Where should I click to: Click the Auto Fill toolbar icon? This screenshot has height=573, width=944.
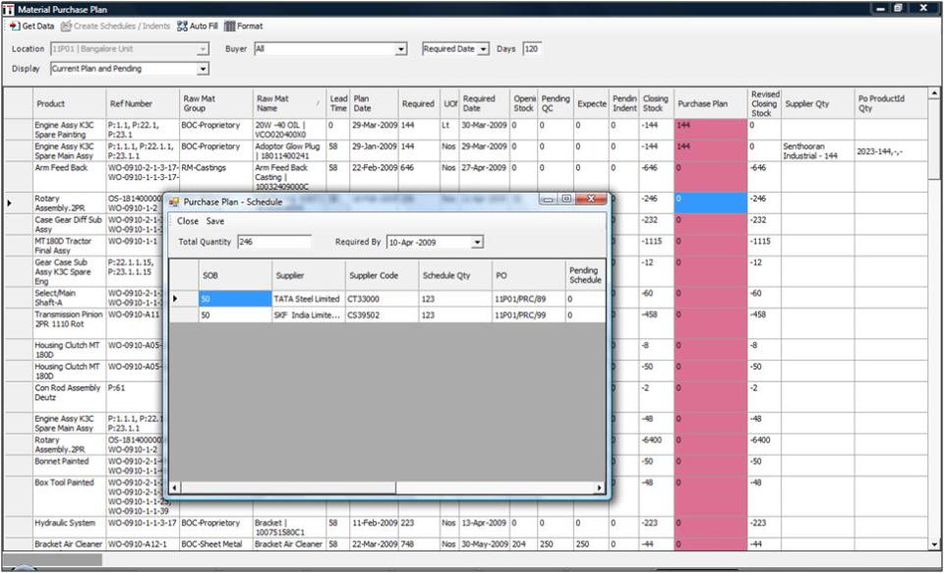coord(182,26)
